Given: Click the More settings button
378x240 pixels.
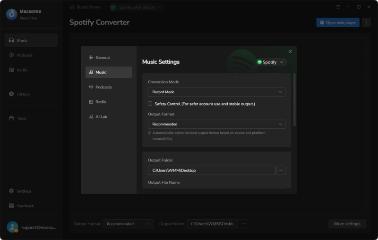Looking at the screenshot, I should point(347,224).
